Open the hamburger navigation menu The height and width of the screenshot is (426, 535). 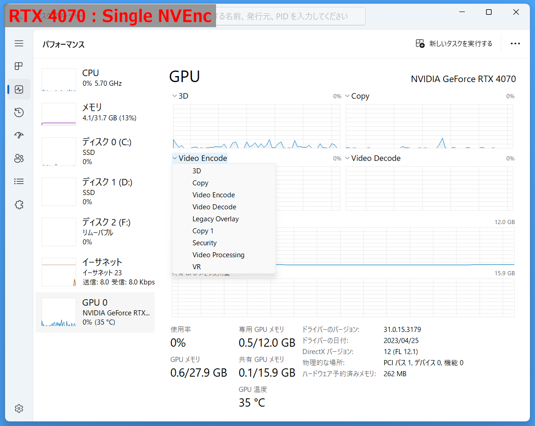[19, 43]
